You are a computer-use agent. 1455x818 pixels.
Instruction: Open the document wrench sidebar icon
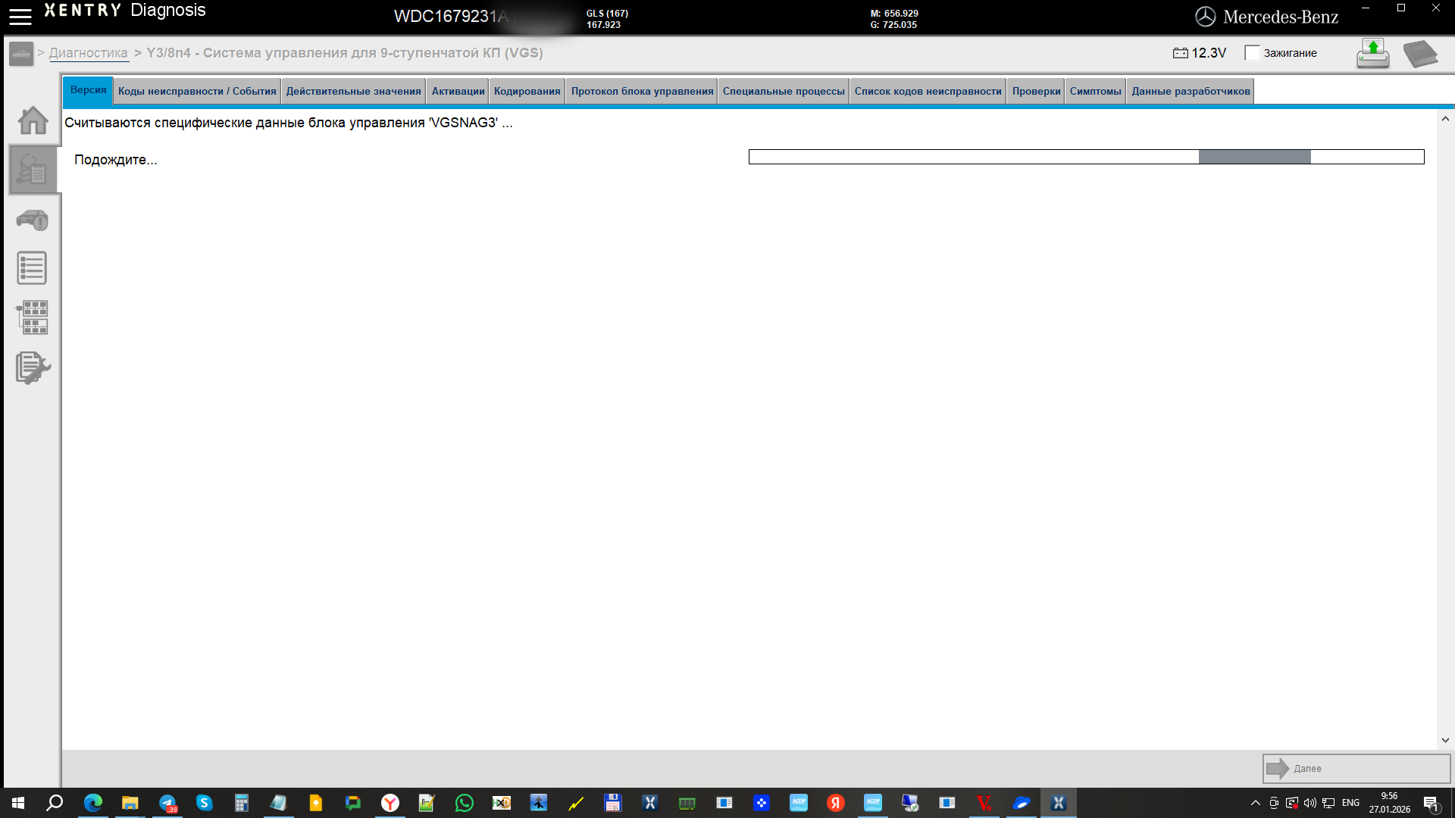click(x=33, y=367)
